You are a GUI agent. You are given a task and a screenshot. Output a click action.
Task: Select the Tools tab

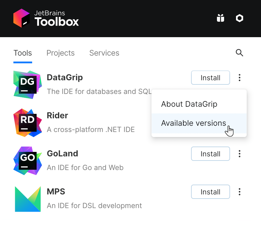pos(23,53)
